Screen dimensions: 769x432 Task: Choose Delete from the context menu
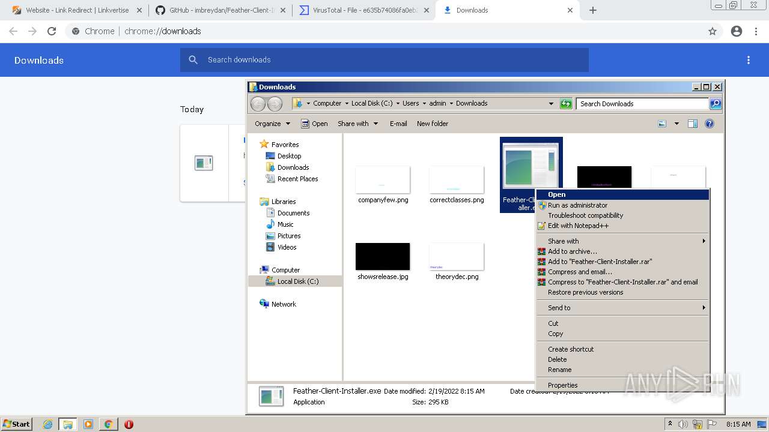click(622, 359)
